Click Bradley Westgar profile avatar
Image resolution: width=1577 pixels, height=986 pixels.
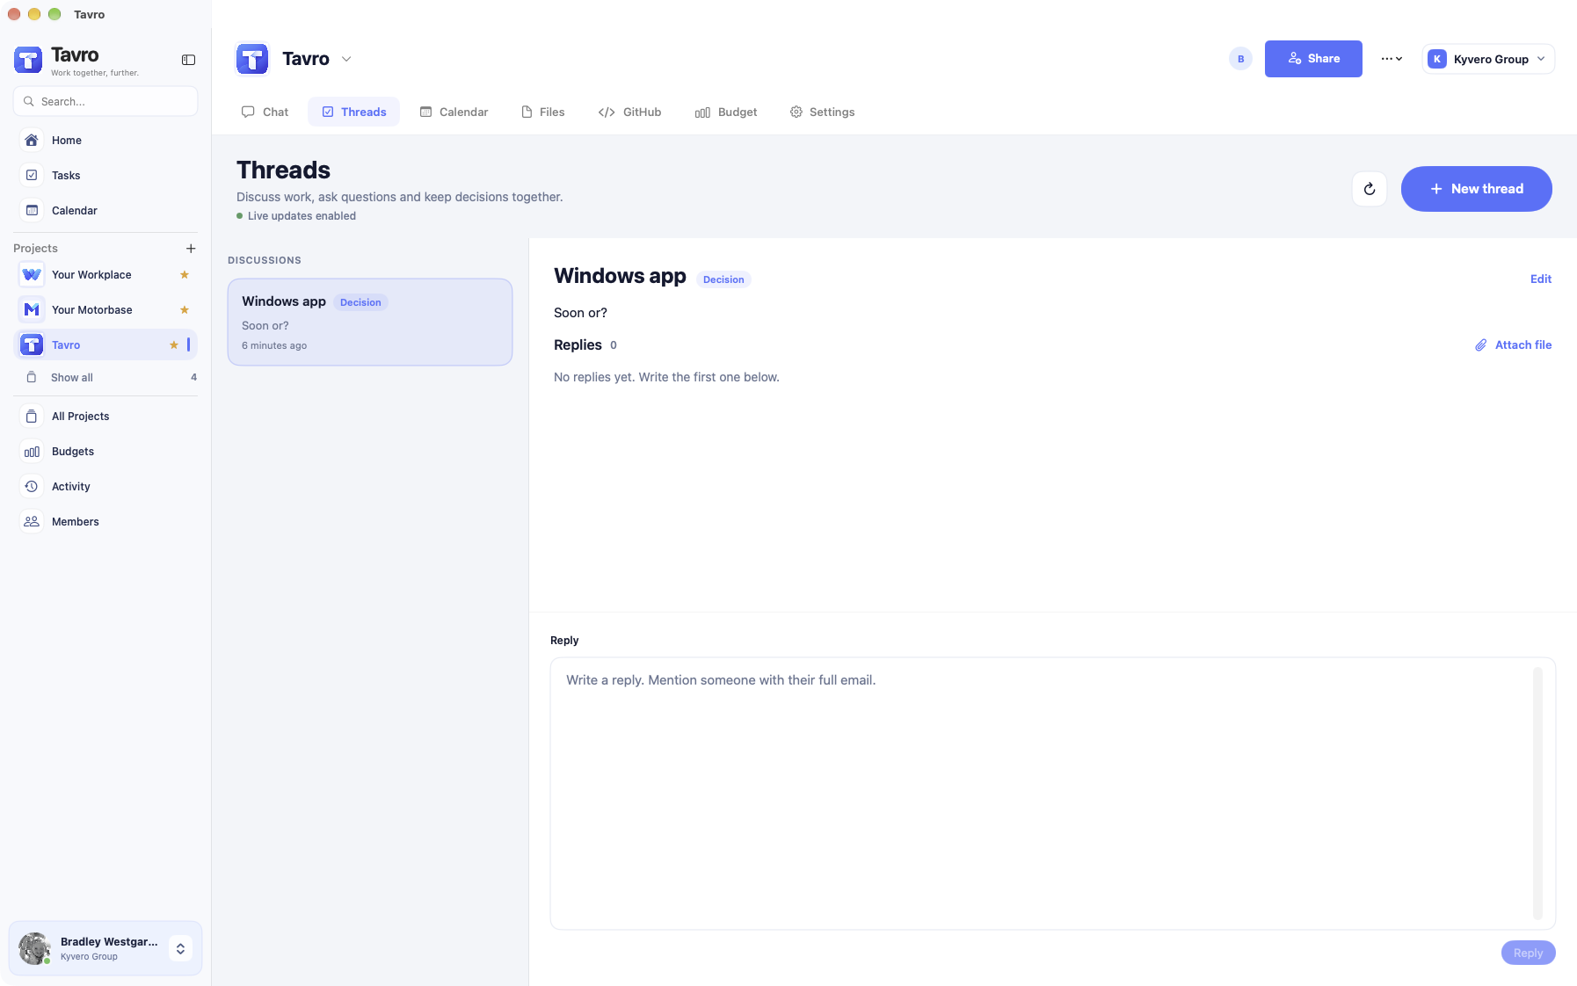[34, 949]
